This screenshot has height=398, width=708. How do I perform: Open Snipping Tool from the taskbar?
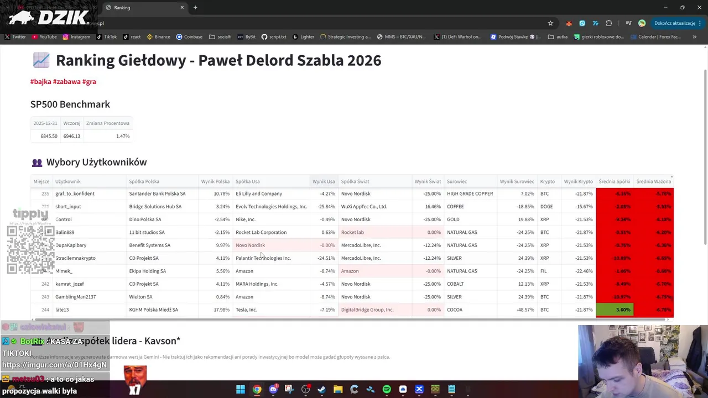point(289,389)
